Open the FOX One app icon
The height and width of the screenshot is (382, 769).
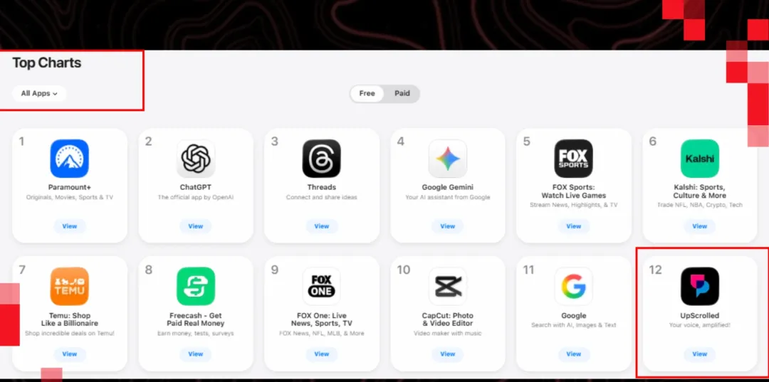tap(321, 287)
